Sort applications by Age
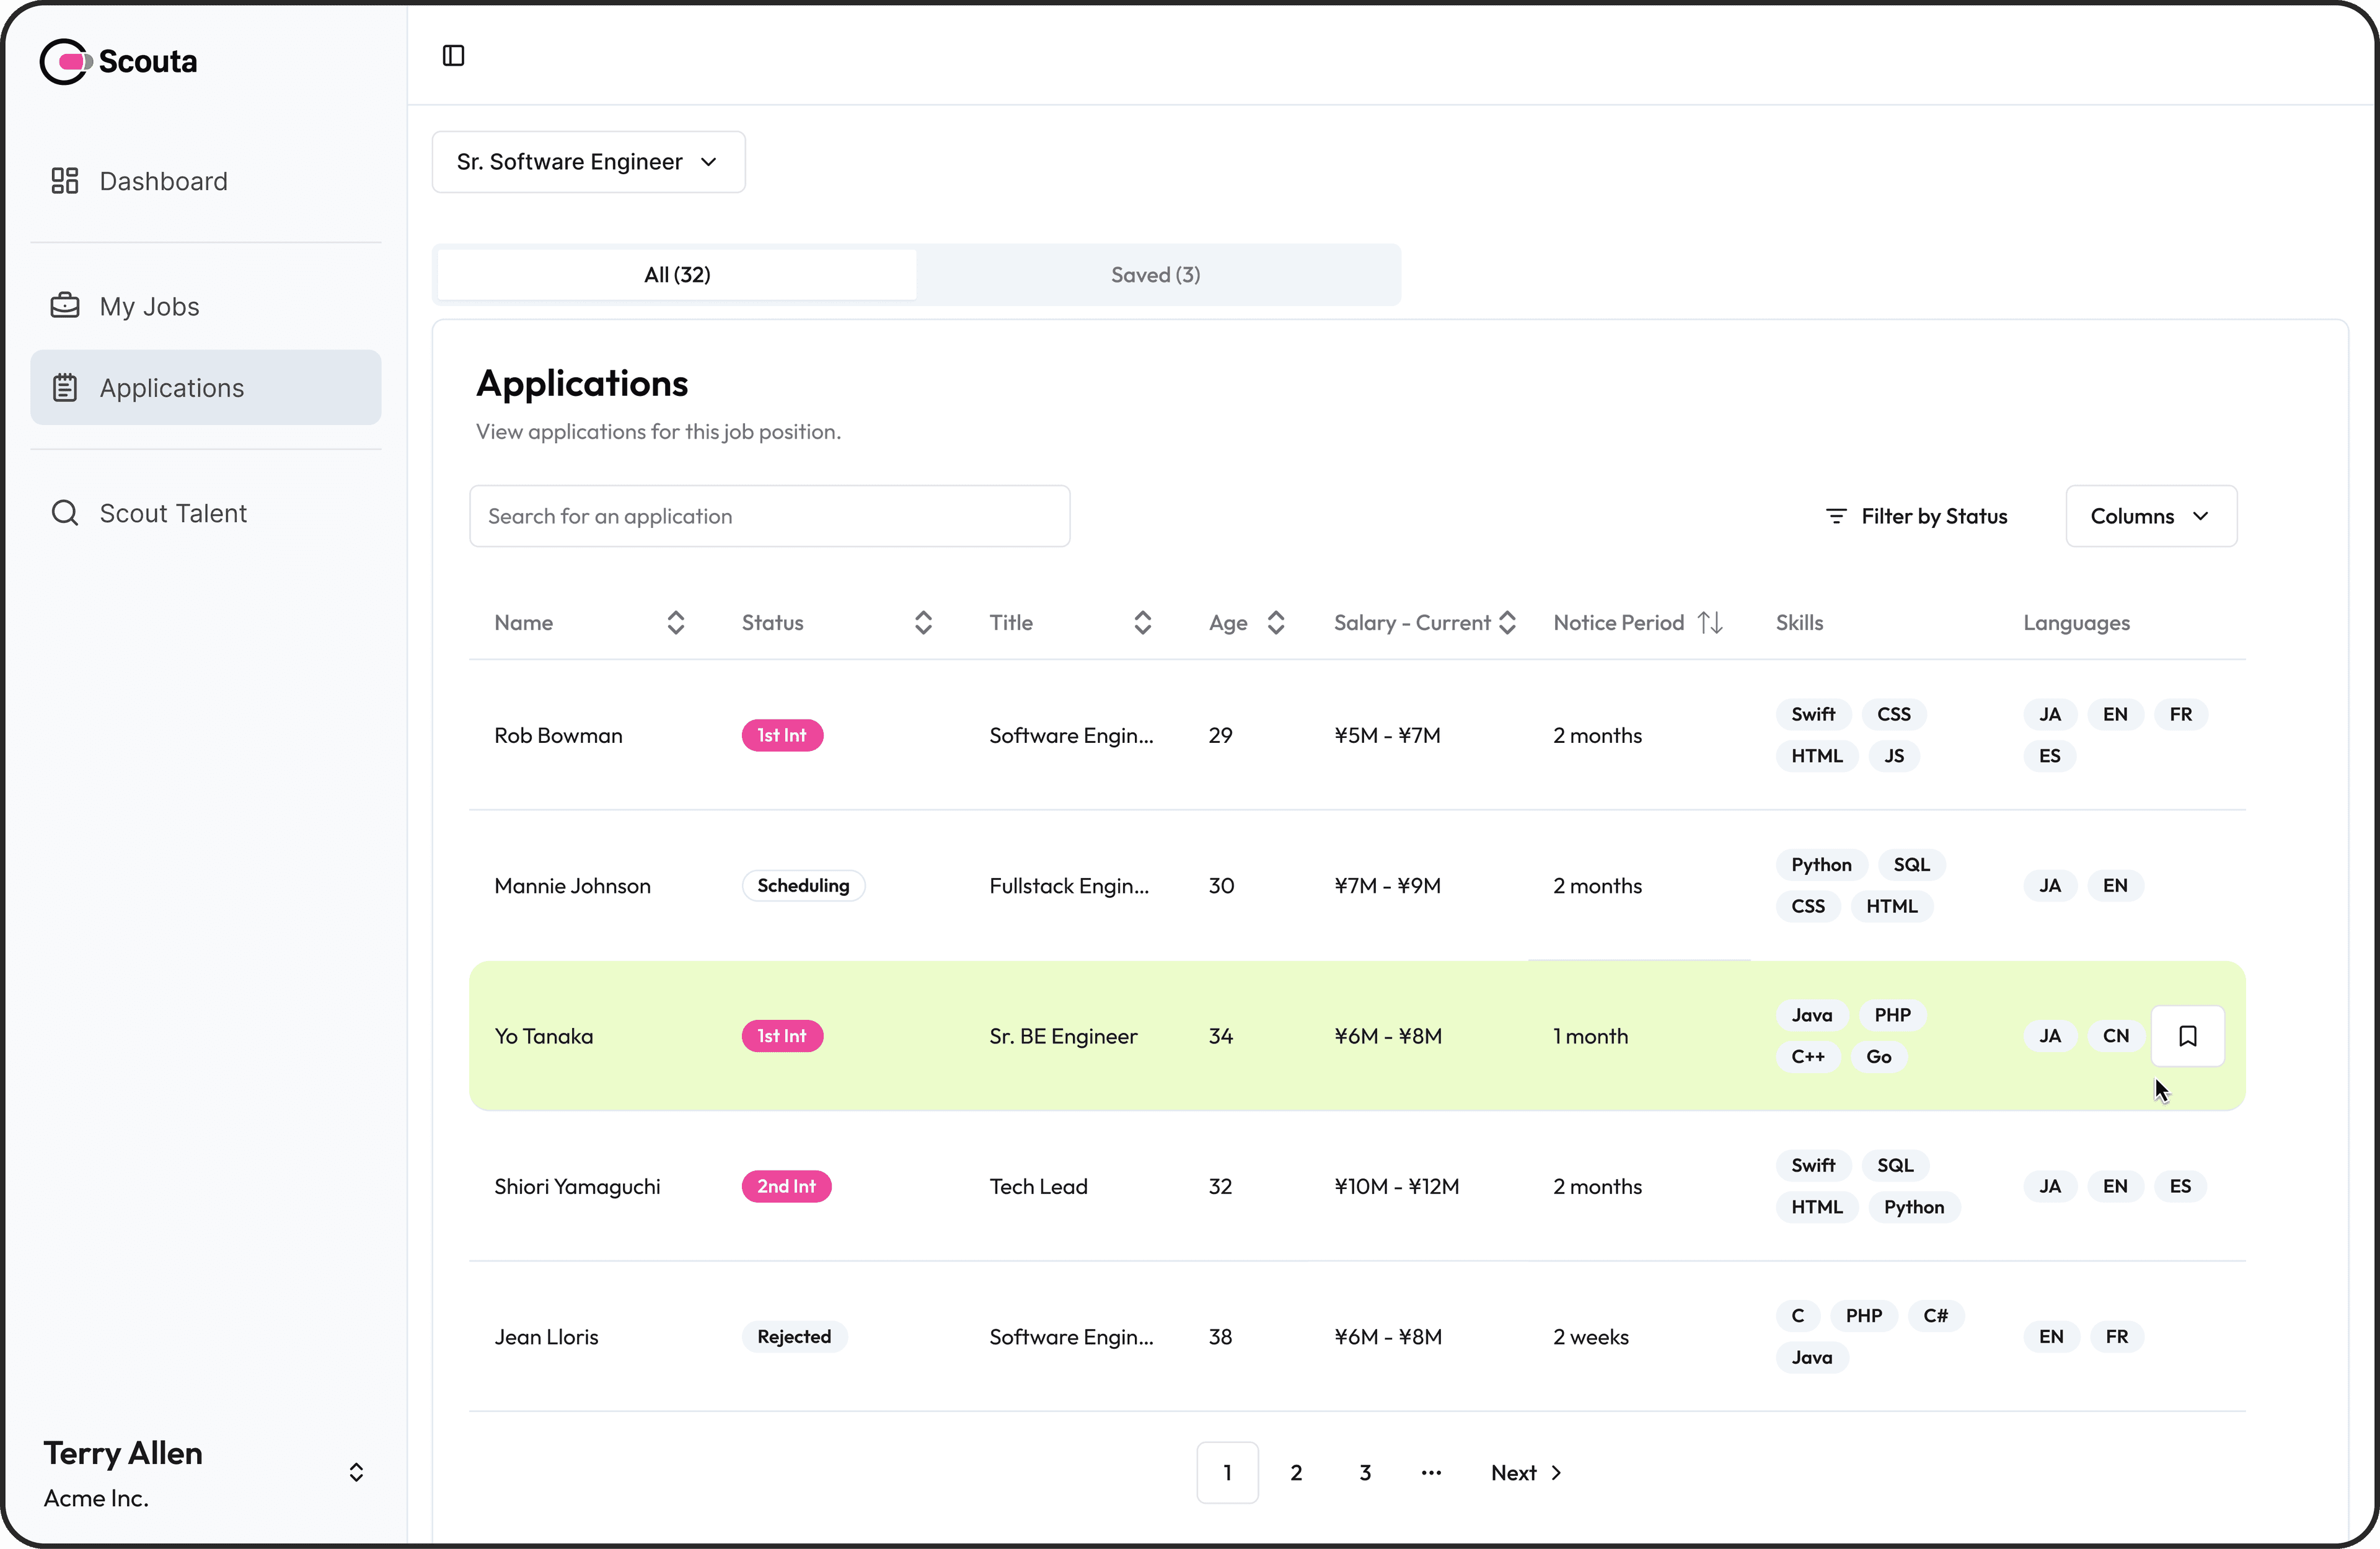 click(x=1275, y=623)
